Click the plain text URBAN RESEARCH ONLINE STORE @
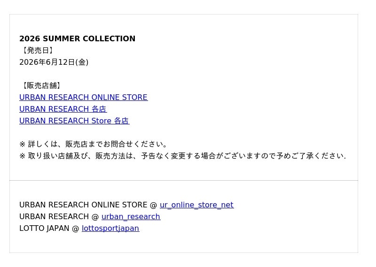376x267 pixels. pyautogui.click(x=88, y=205)
